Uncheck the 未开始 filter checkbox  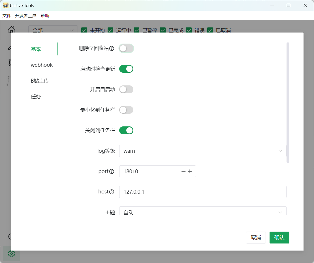[84, 30]
